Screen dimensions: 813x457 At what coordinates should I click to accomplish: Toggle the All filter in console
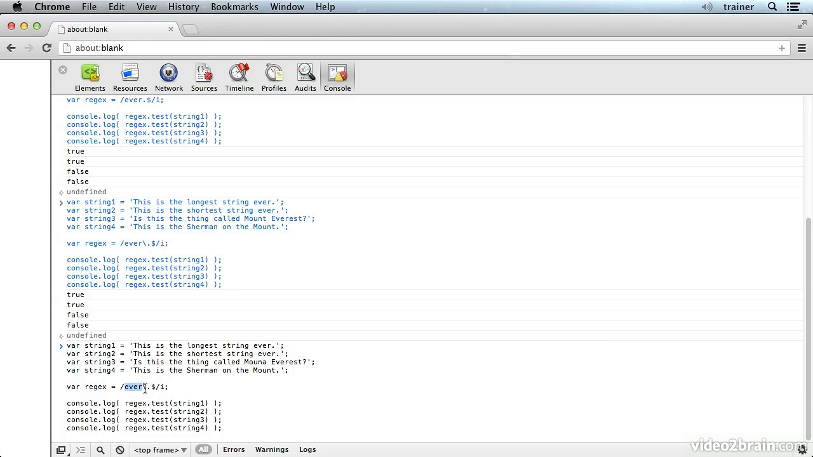coord(203,449)
